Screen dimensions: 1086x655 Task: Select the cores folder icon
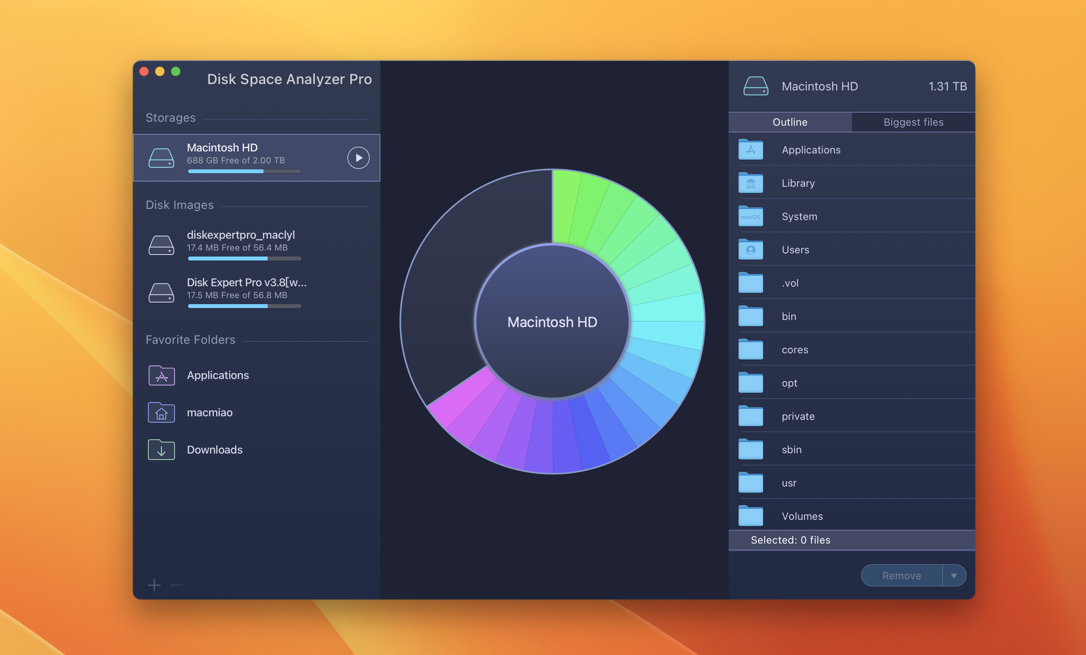(x=750, y=350)
